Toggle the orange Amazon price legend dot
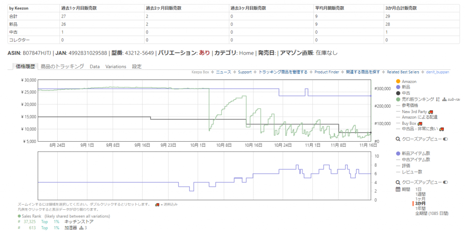This screenshot has height=232, width=465. pos(398,81)
